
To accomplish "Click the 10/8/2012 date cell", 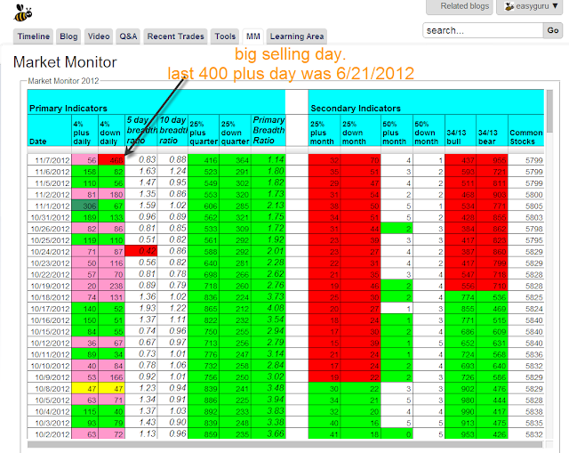I will 50,389.
